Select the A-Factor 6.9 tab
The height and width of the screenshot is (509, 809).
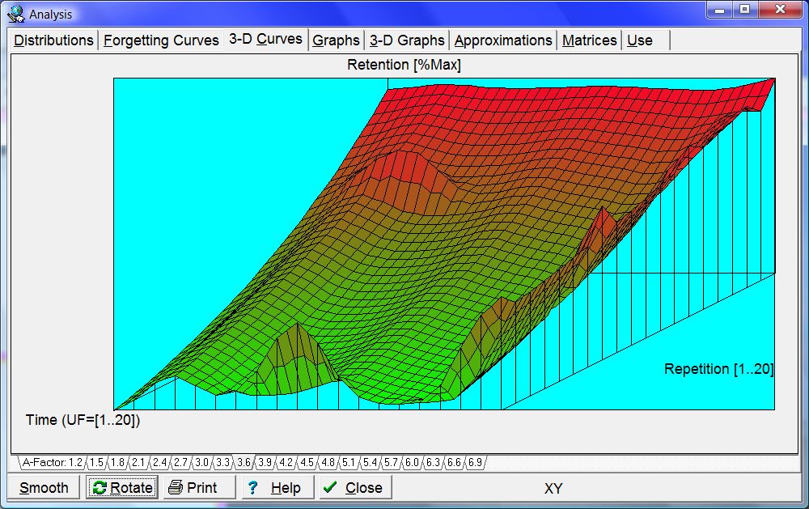[x=475, y=463]
